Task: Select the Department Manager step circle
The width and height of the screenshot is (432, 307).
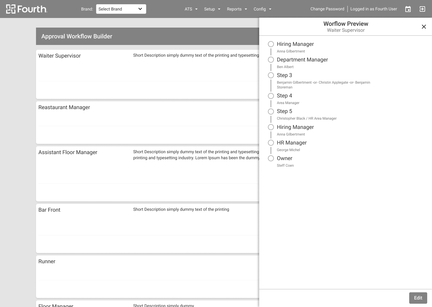Action: pos(271,60)
